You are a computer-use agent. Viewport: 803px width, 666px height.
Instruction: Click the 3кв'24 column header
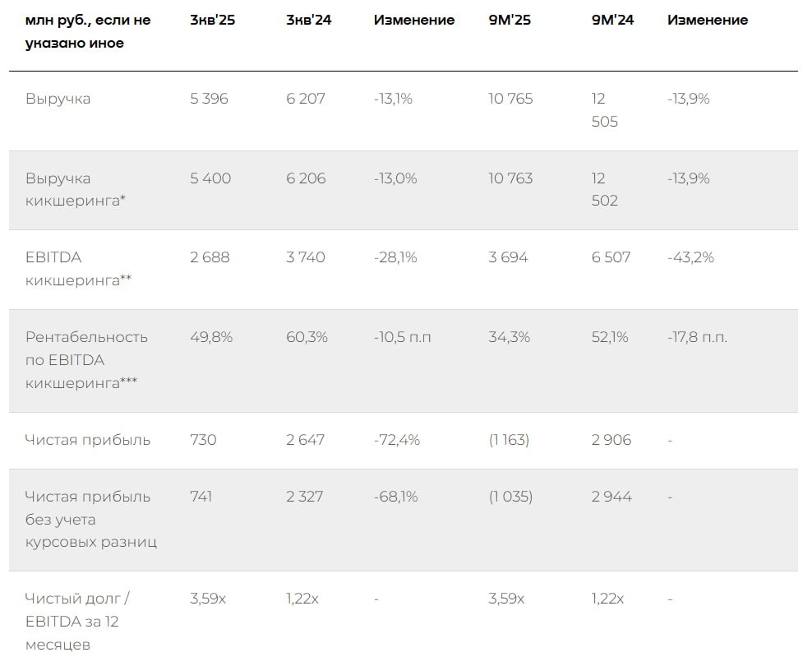point(308,20)
